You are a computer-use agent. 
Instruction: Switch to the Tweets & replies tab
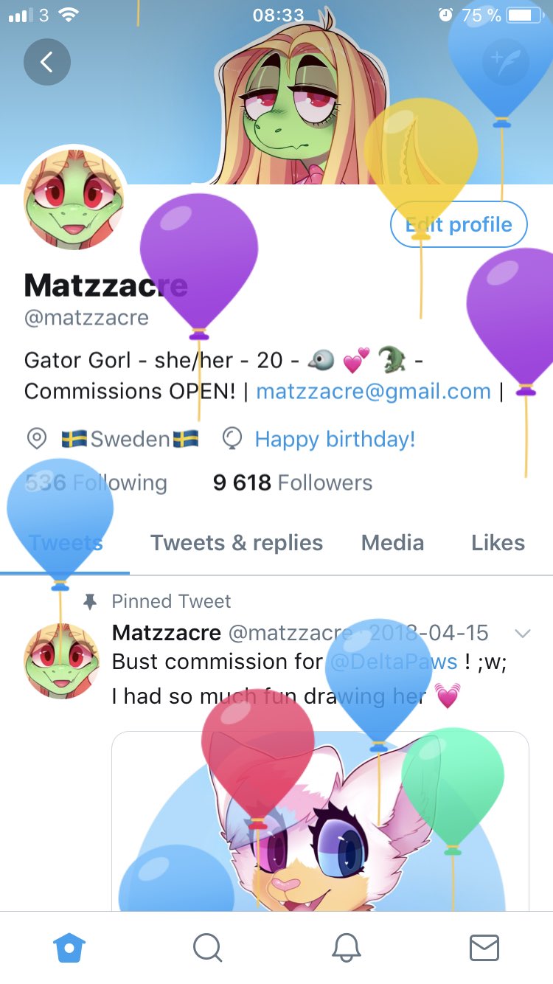point(237,543)
